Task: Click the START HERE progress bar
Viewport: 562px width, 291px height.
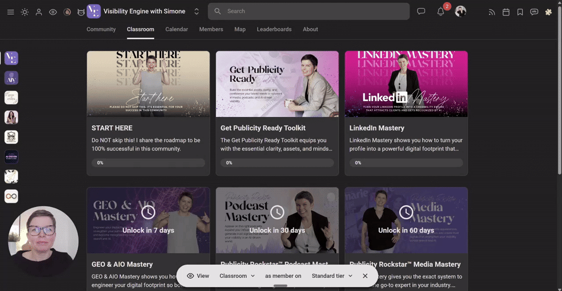Action: [x=148, y=163]
